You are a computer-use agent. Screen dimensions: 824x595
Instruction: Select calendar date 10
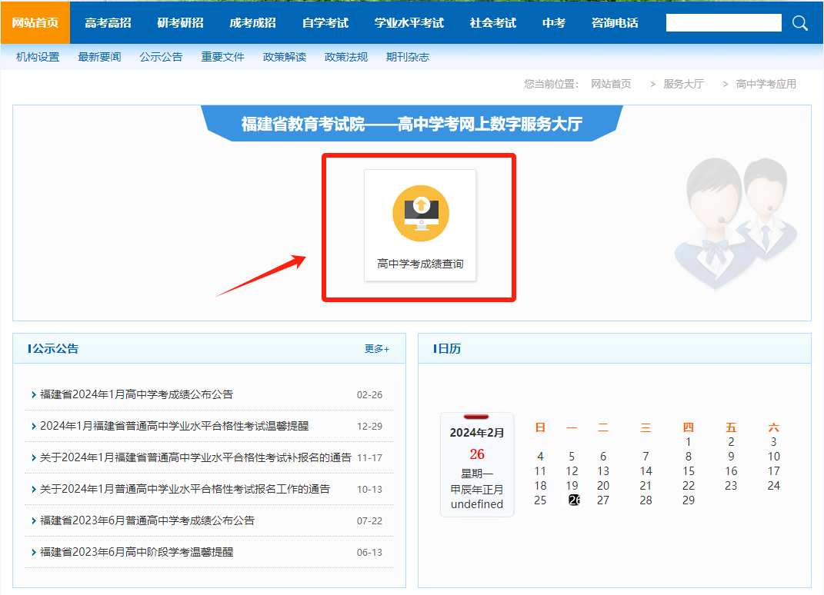pyautogui.click(x=773, y=457)
